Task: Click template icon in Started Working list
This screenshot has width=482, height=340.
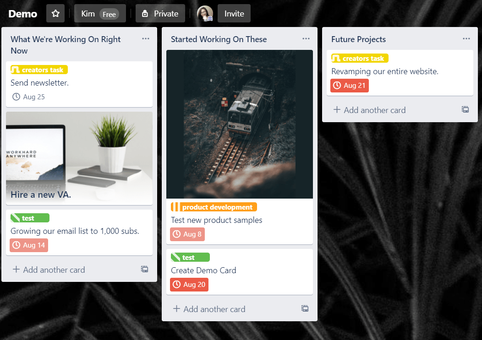Action: [x=305, y=309]
